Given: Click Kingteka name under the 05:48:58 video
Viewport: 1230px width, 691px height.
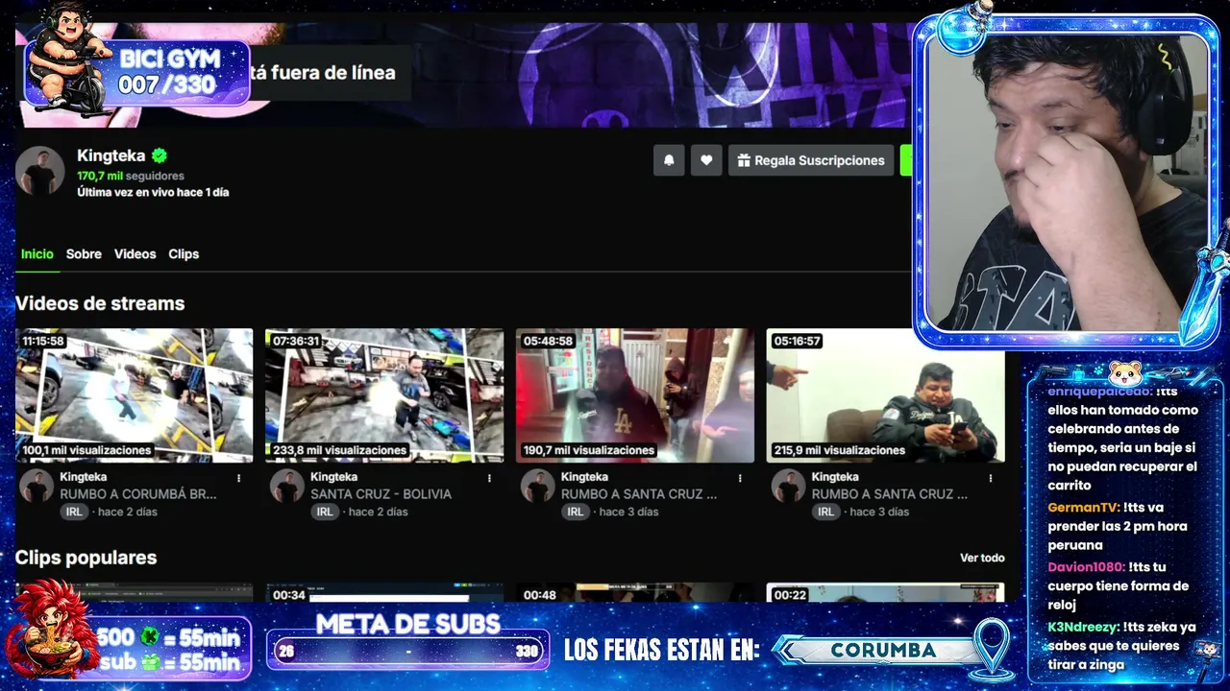Looking at the screenshot, I should [x=584, y=477].
